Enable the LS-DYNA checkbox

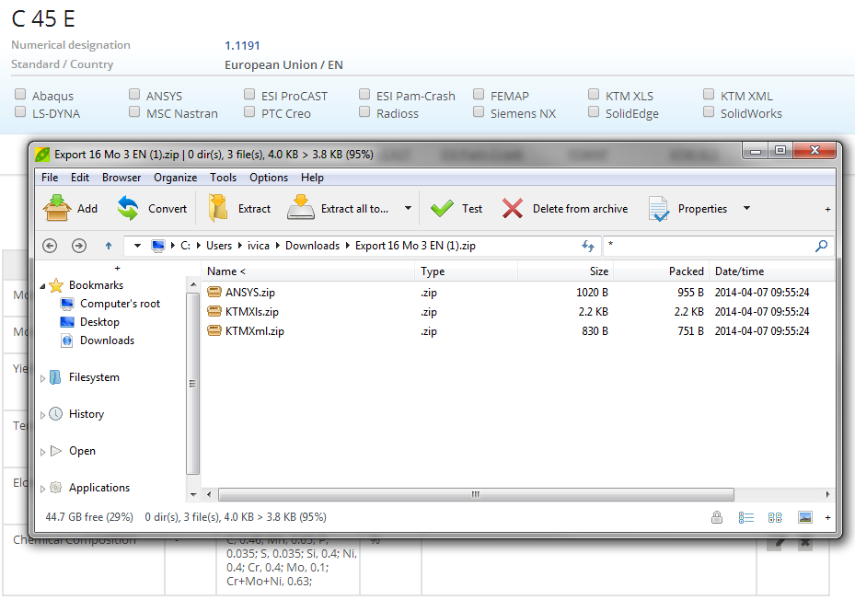(20, 111)
